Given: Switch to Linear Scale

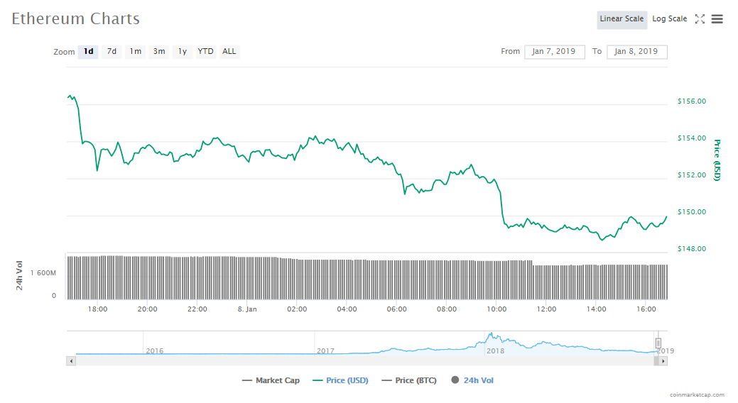Looking at the screenshot, I should point(622,19).
